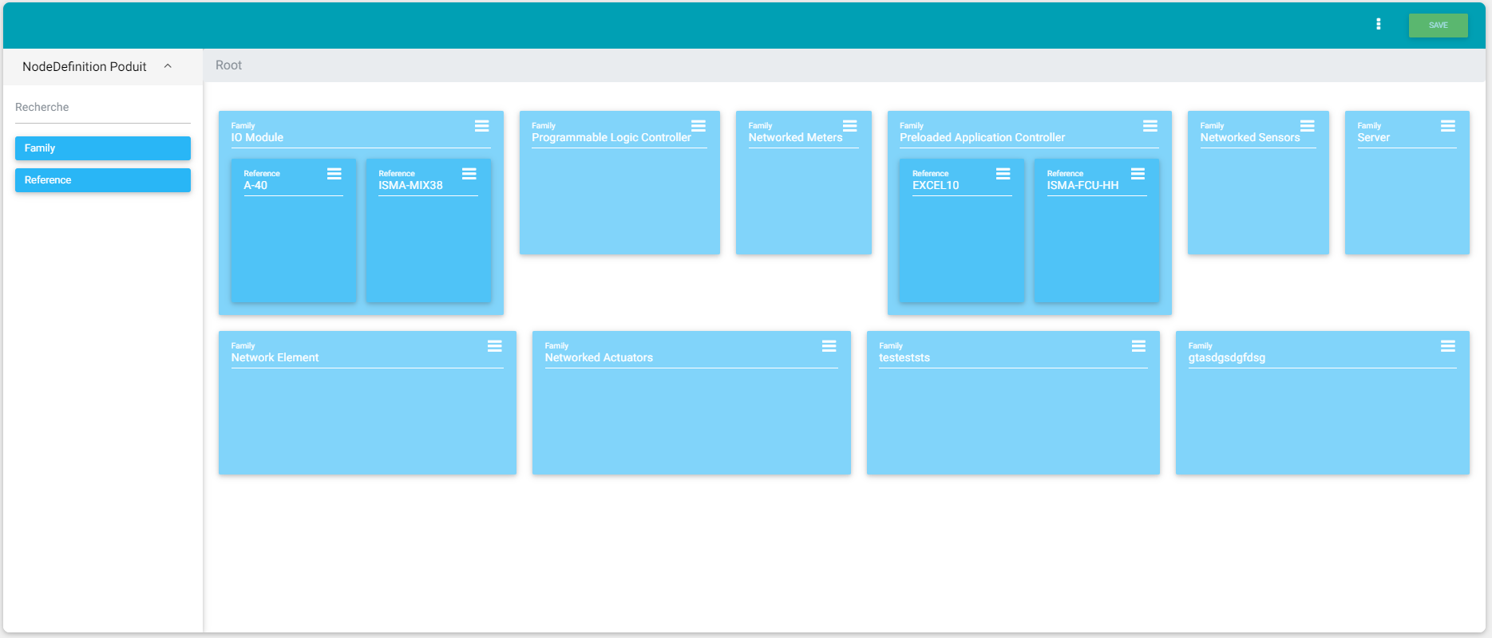Collapse the NodeDefinition Poduit panel chevron
This screenshot has width=1492, height=638.
pyautogui.click(x=168, y=66)
